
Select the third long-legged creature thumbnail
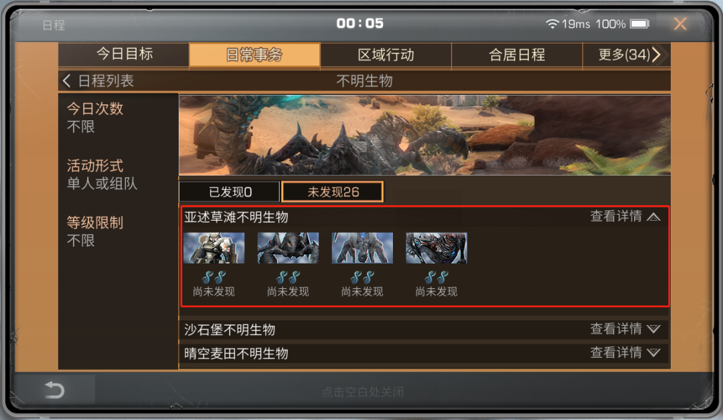click(x=362, y=247)
